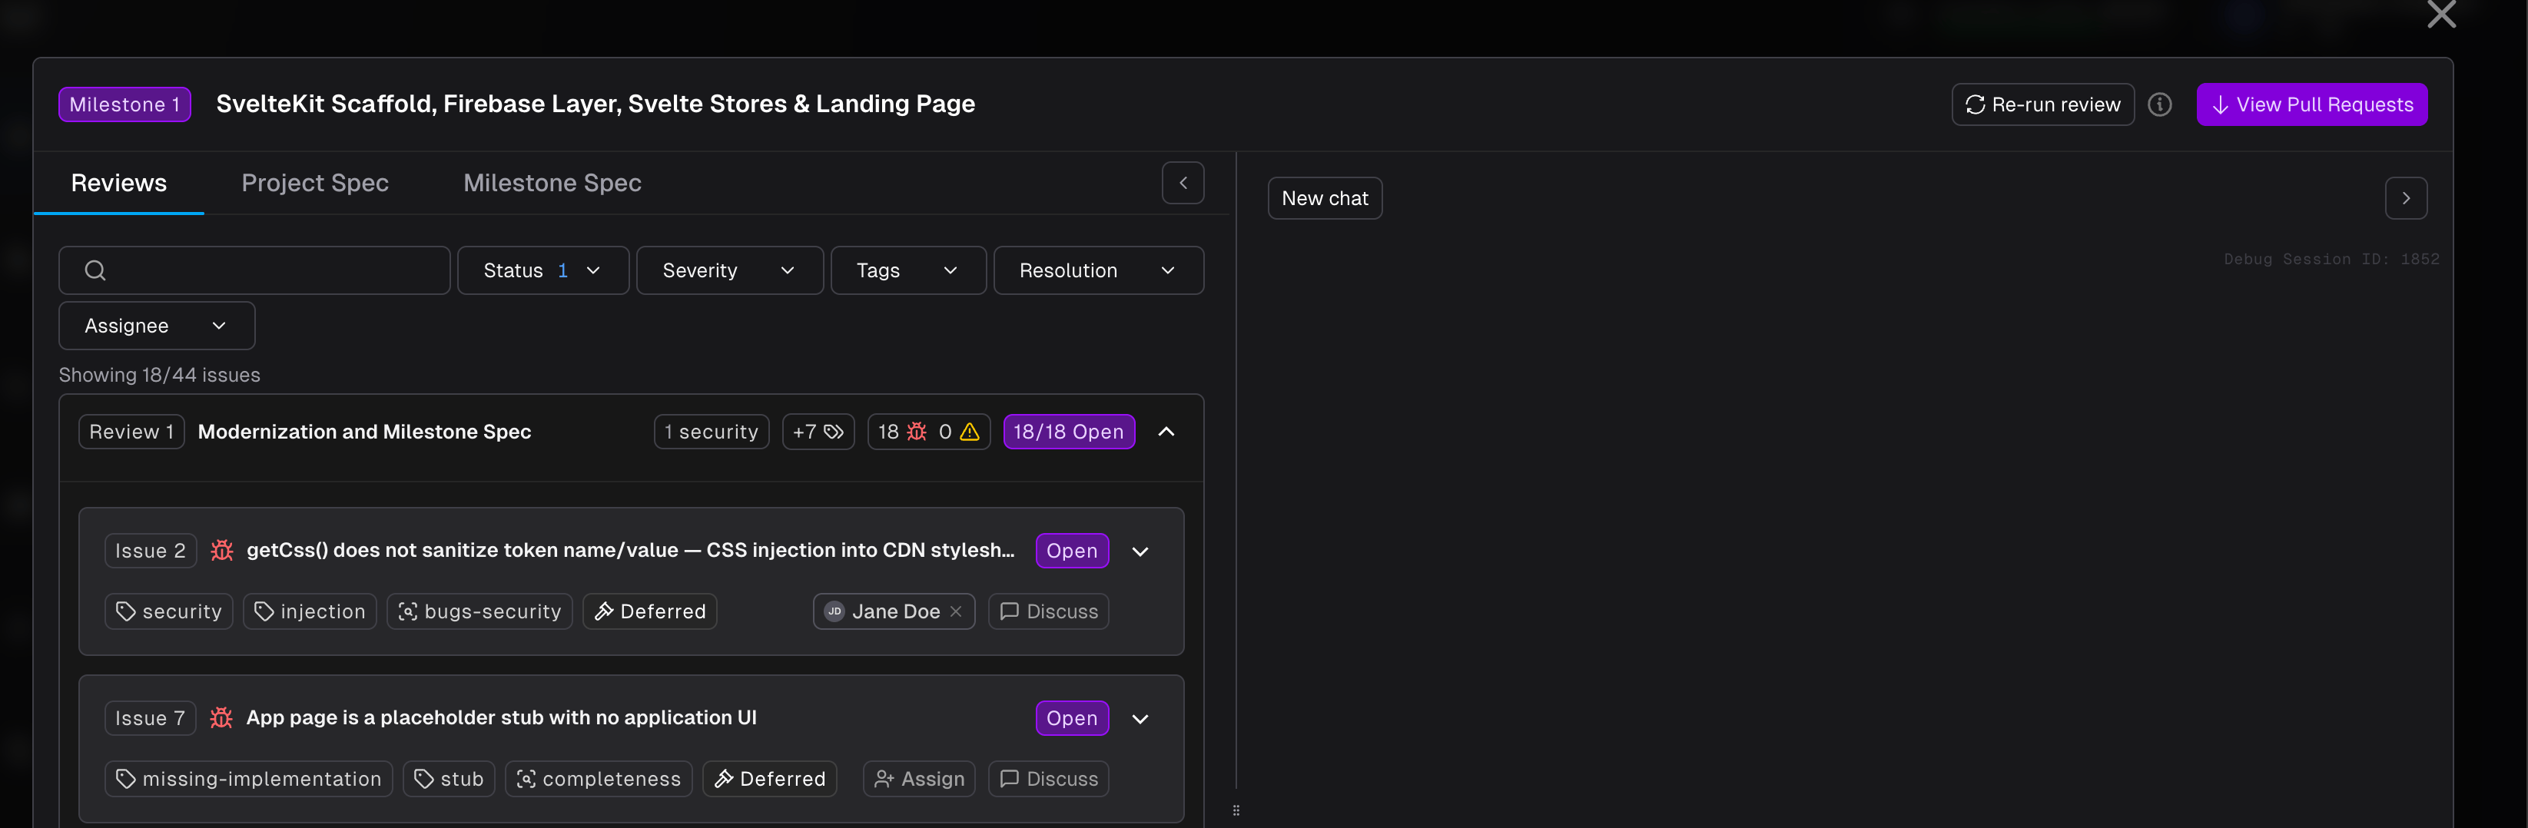
Task: Open the Tags filter dropdown
Action: [907, 271]
